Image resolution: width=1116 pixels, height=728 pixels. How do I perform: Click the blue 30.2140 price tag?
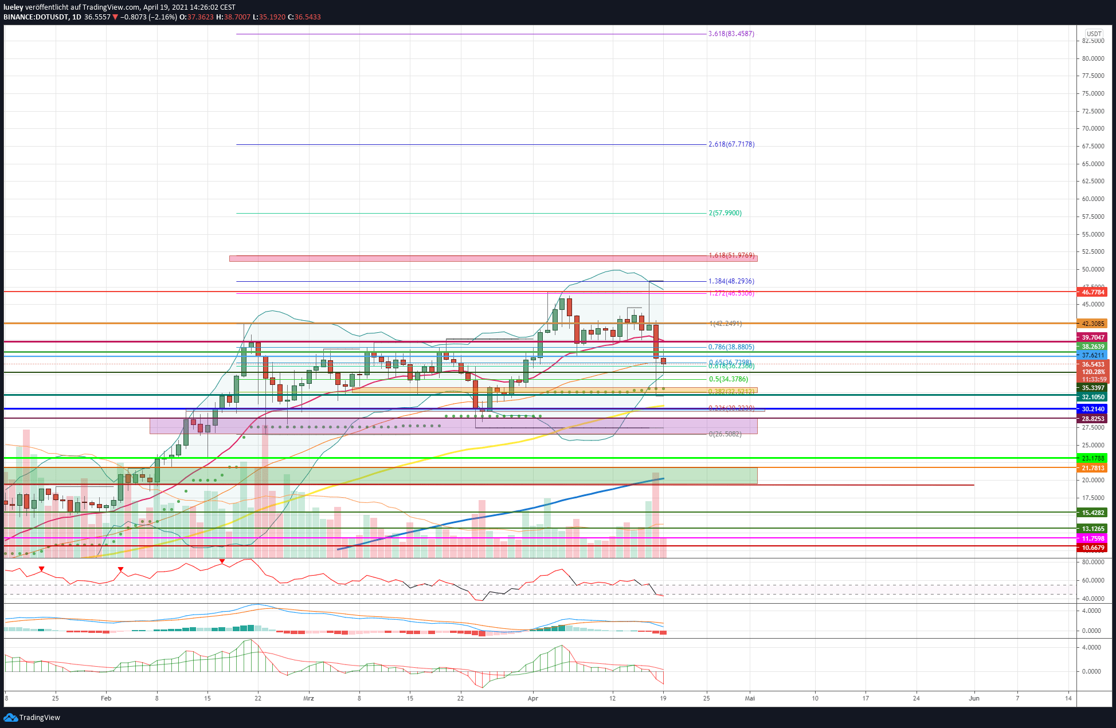[1093, 409]
